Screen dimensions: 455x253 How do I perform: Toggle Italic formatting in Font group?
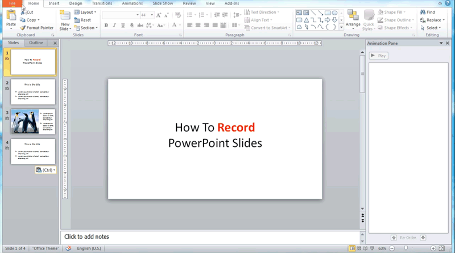(x=114, y=26)
